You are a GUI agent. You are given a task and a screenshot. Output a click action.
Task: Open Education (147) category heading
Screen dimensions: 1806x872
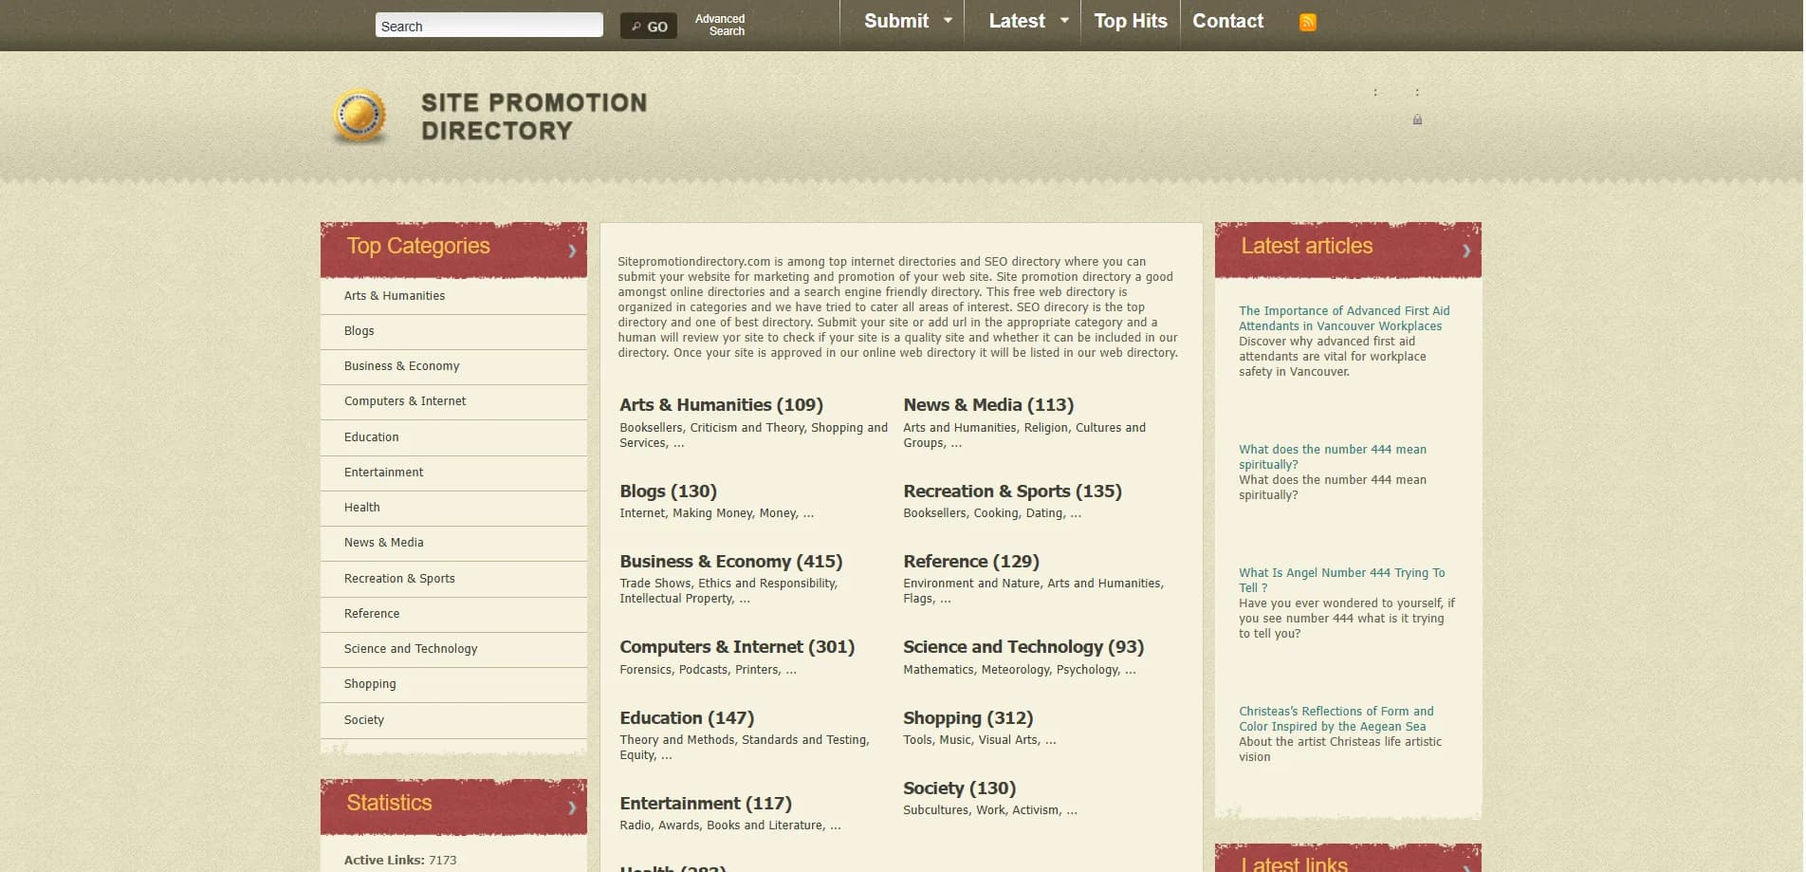[687, 718]
